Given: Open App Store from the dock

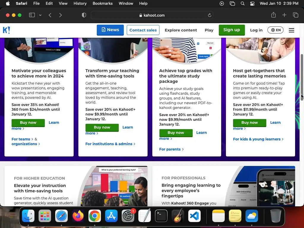Looking at the screenshot, I should (111, 216).
